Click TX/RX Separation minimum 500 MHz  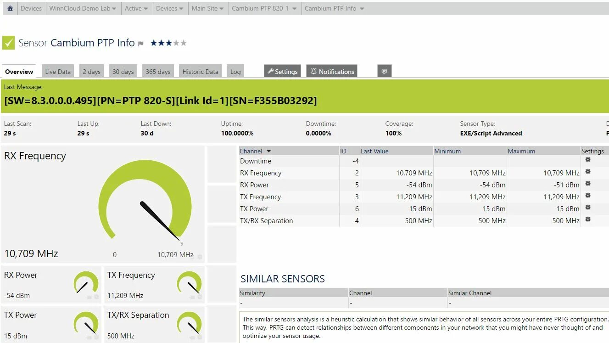point(492,221)
